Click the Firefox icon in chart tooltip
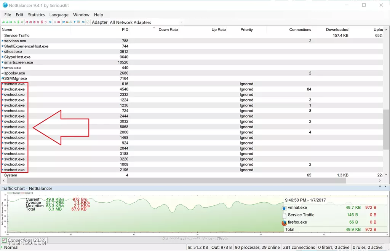Viewport: 390px width, 251px height. 284,223
